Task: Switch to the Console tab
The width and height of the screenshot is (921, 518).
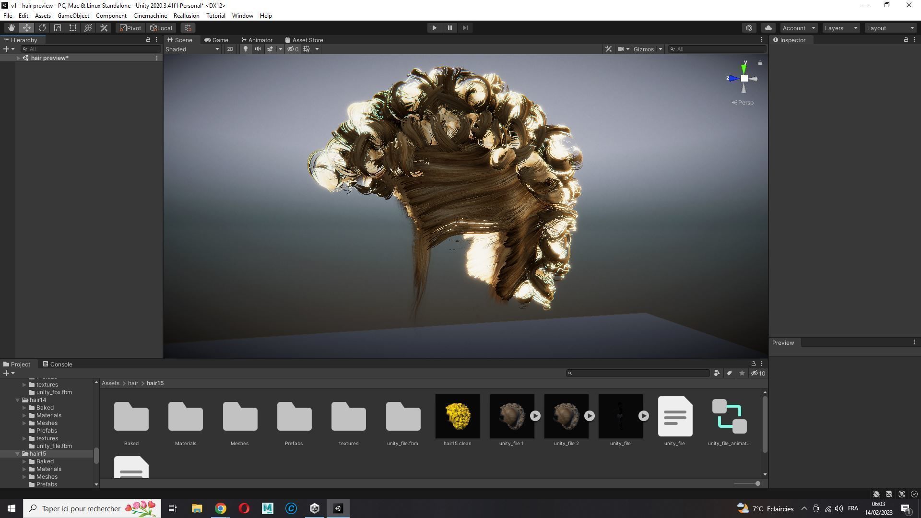Action: (x=57, y=365)
